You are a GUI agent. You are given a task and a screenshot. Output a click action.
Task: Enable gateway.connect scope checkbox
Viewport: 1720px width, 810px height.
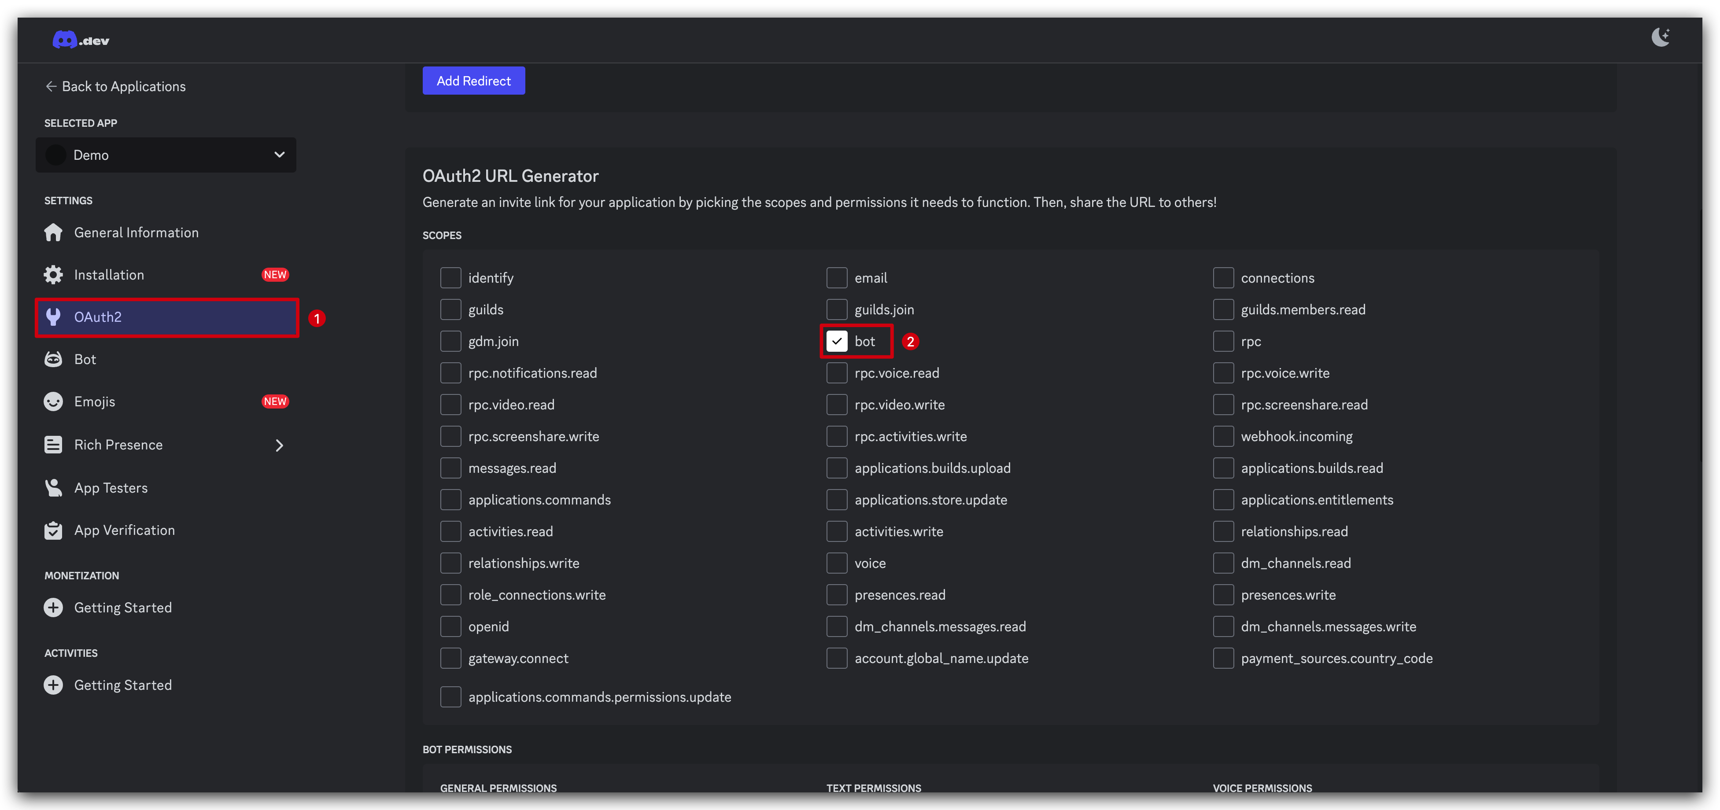[x=451, y=659]
